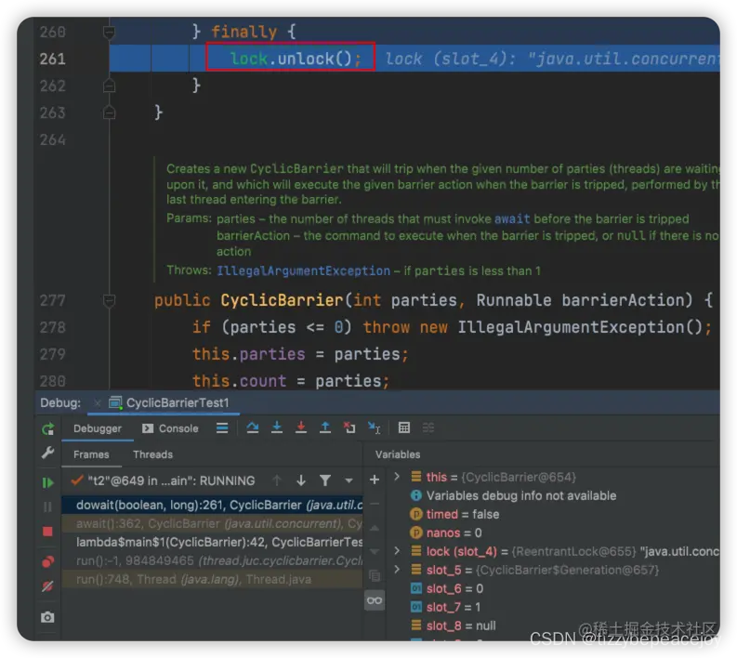
Task: Step out of current method
Action: click(x=324, y=428)
